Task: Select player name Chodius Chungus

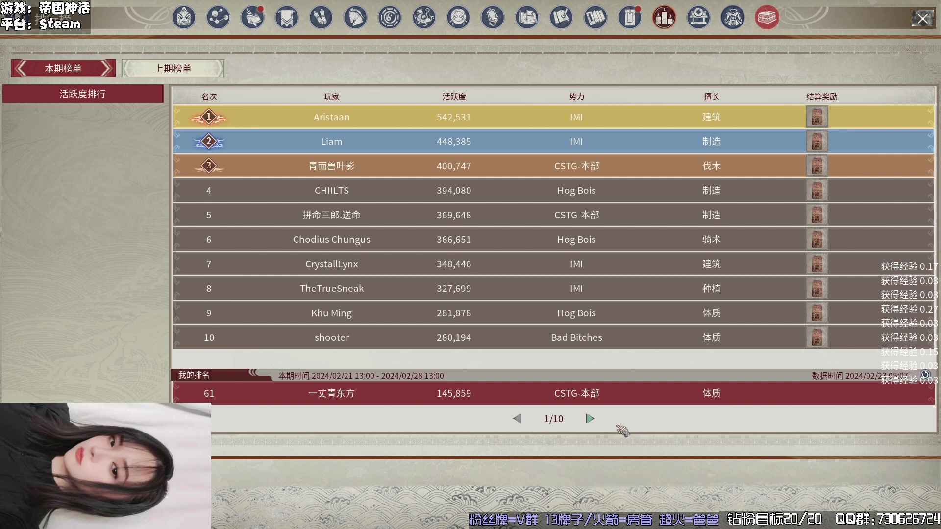Action: [332, 240]
